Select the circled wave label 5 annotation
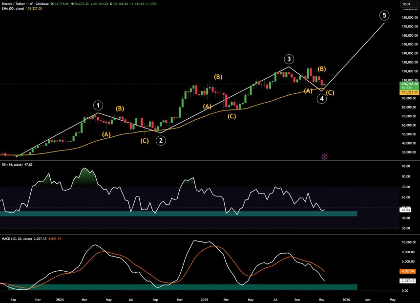 click(384, 15)
